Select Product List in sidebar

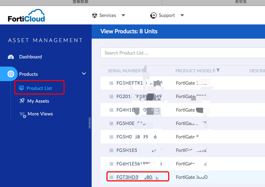tap(39, 88)
